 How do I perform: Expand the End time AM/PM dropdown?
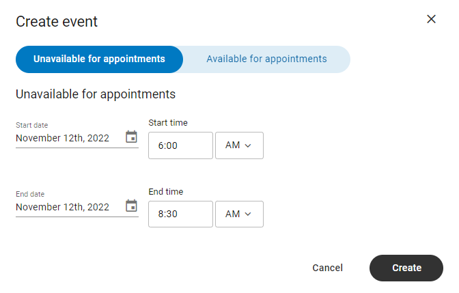click(239, 214)
